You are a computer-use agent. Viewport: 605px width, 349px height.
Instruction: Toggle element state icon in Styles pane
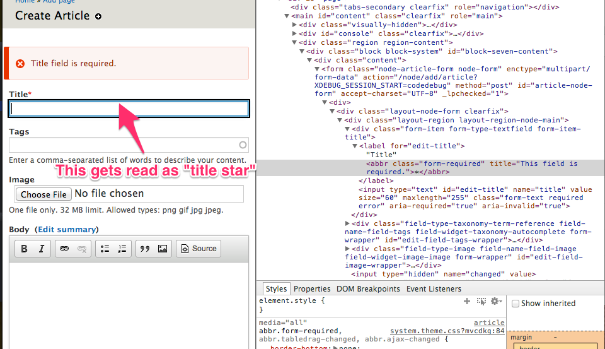[481, 302]
